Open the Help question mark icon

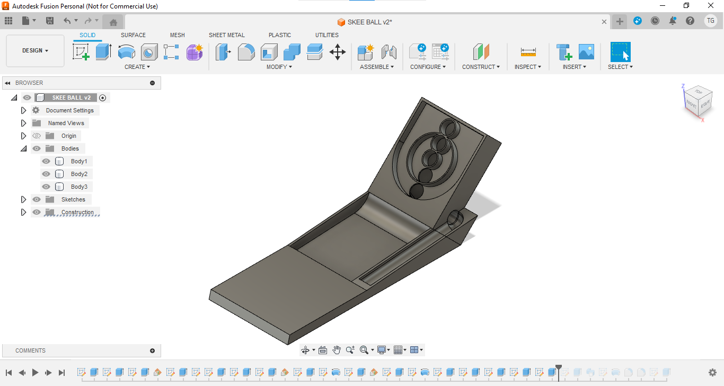coord(690,21)
